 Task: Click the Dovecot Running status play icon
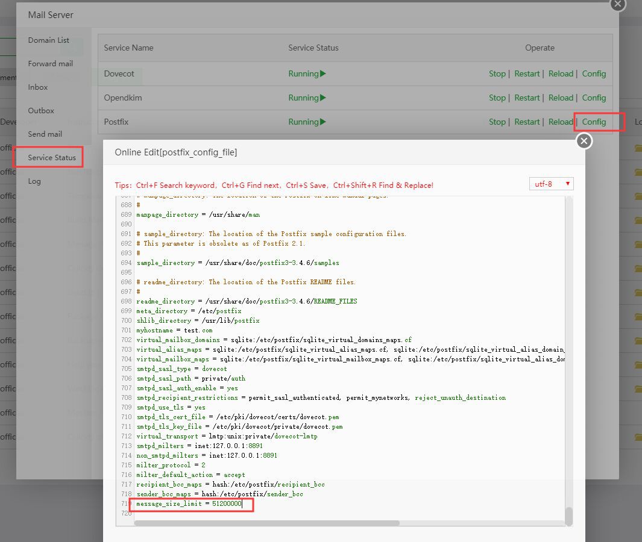click(x=323, y=73)
